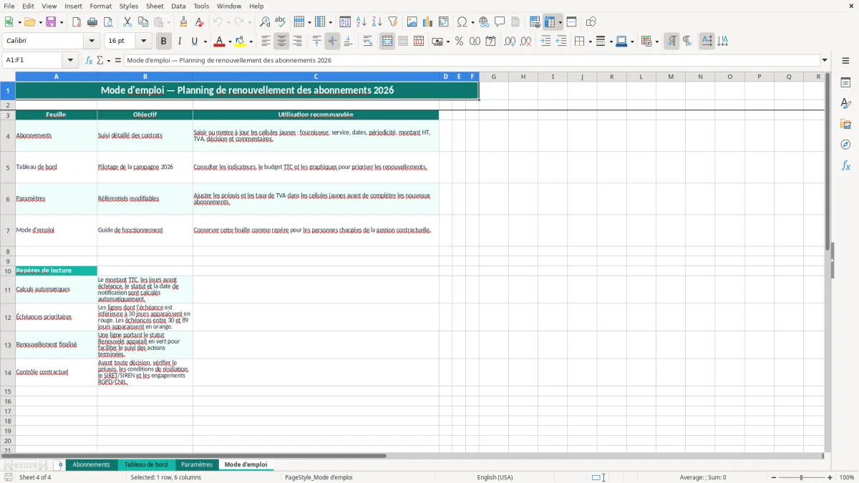Insert a pivot table
The width and height of the screenshot is (859, 483).
(x=444, y=22)
